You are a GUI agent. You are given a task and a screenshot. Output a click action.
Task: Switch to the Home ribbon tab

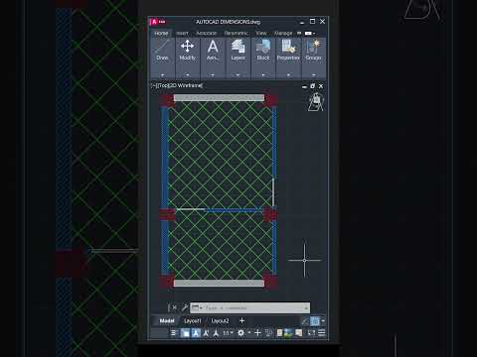pyautogui.click(x=161, y=34)
